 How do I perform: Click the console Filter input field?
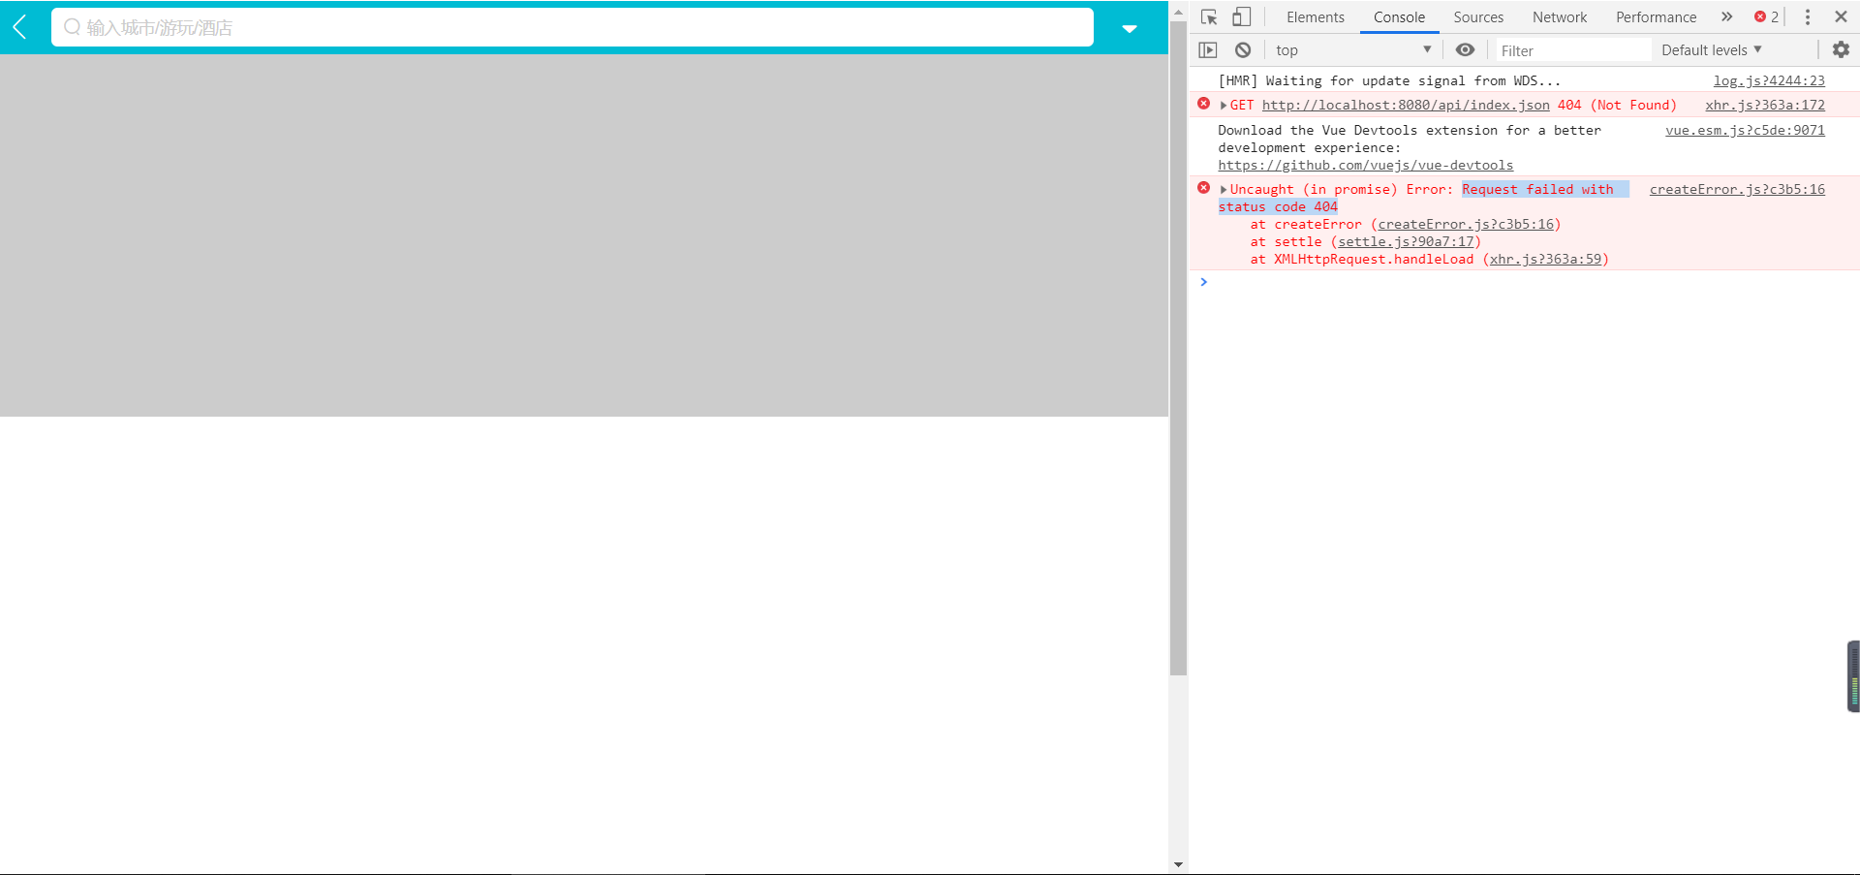pos(1573,50)
